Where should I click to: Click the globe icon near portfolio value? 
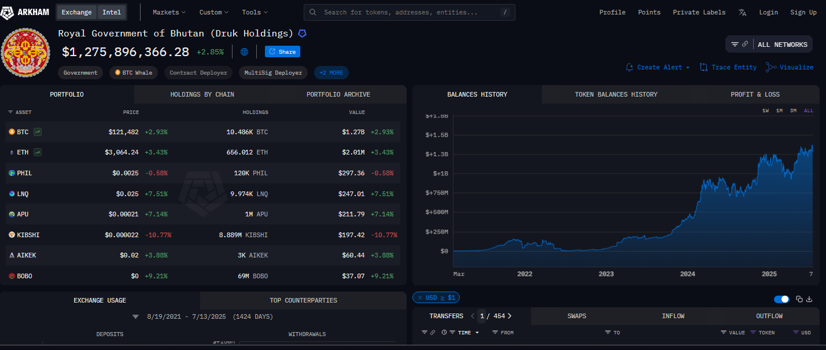click(244, 52)
